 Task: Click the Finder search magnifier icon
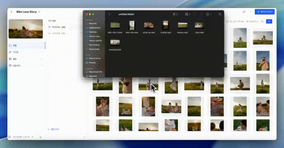tap(220, 14)
